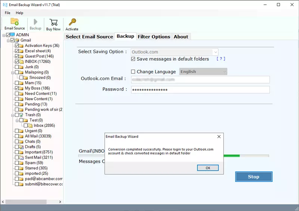
Task: Click the Junk folder icon
Action: 21,67
